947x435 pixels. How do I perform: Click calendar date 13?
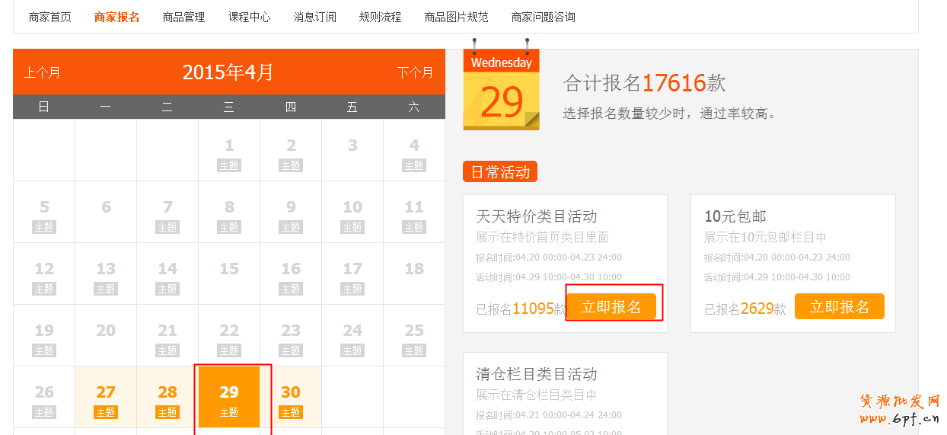coord(106,273)
